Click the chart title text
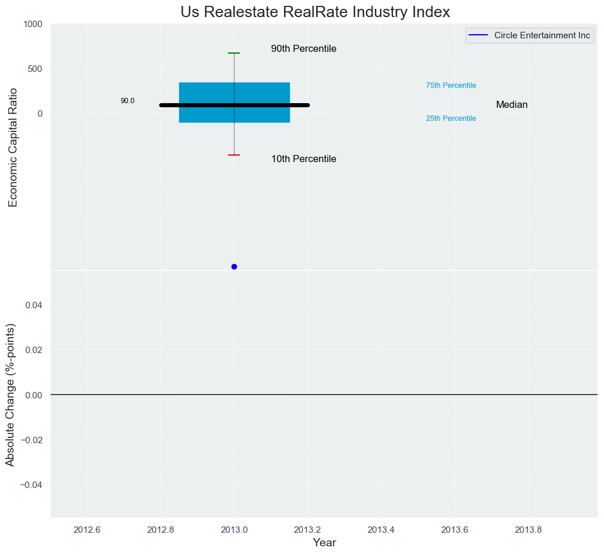Viewport: 604px width, 554px height. tap(315, 12)
